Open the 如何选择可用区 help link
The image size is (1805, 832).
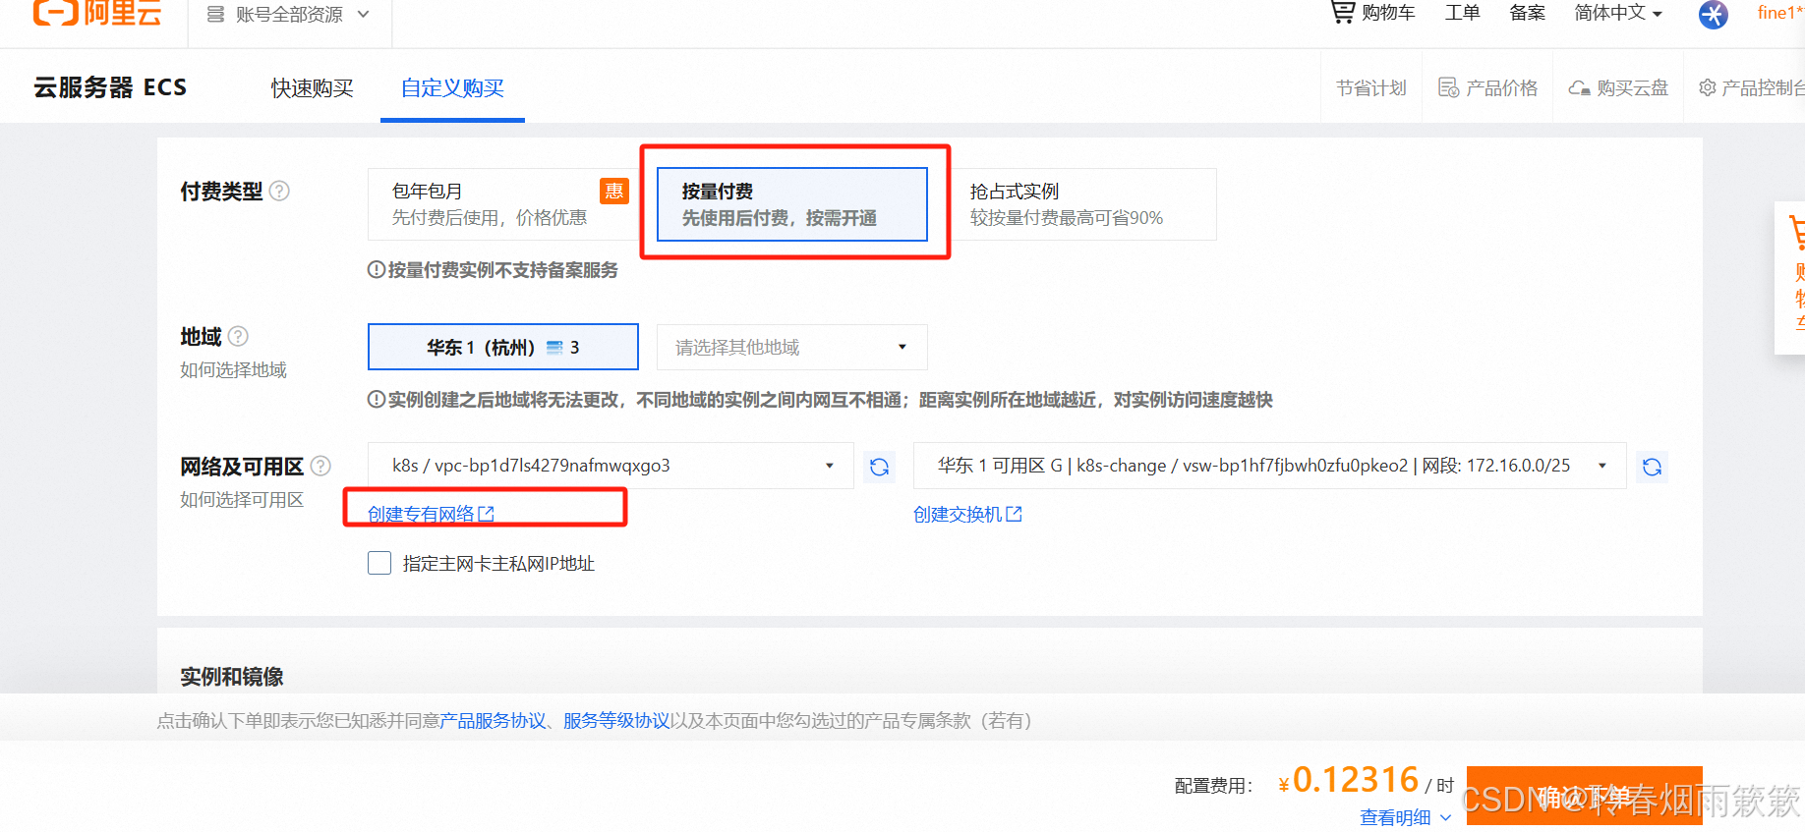click(x=242, y=500)
